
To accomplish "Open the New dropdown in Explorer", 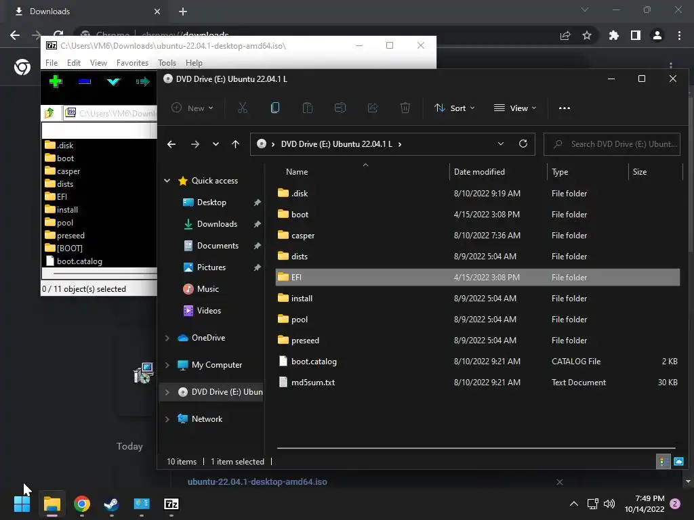I will 192,108.
